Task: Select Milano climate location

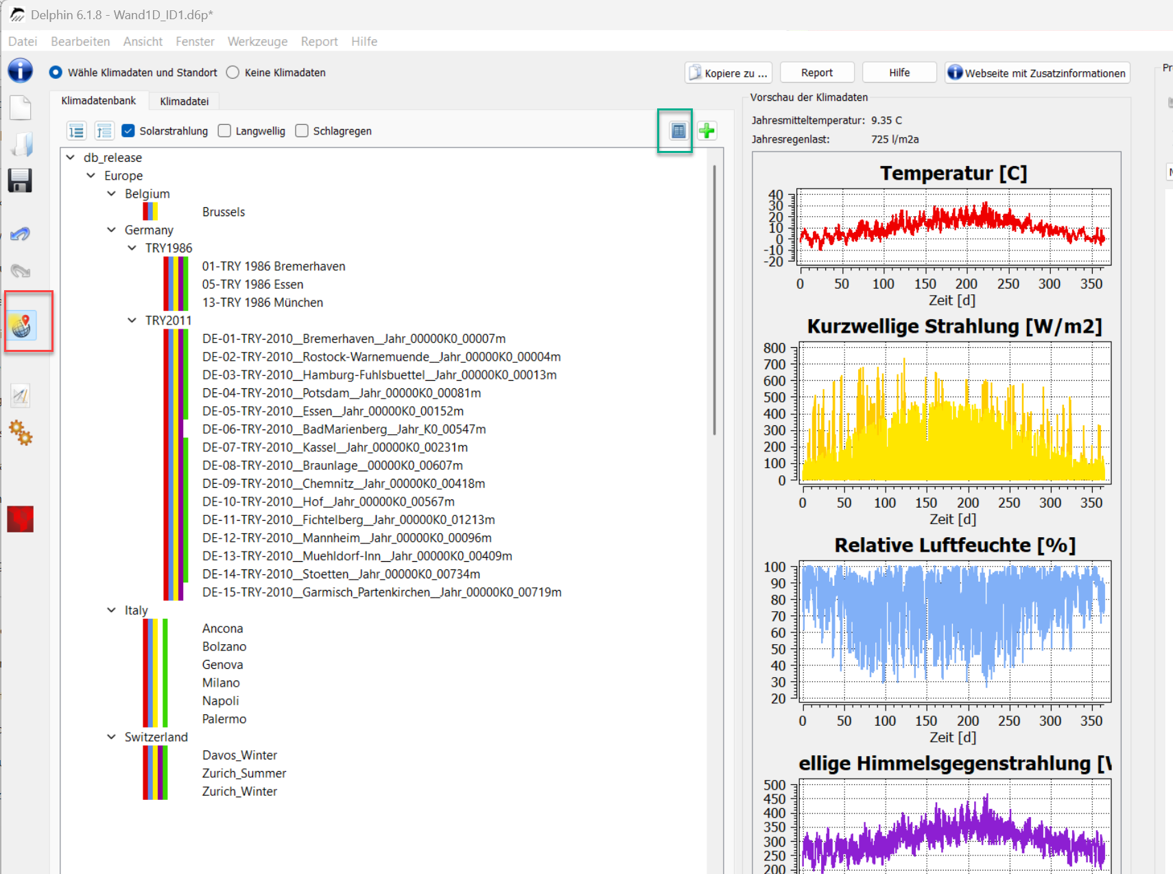Action: pyautogui.click(x=221, y=683)
